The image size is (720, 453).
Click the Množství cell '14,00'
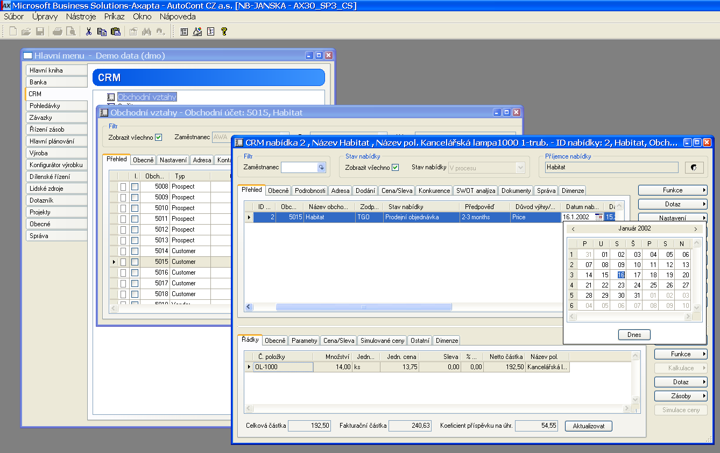pyautogui.click(x=333, y=367)
